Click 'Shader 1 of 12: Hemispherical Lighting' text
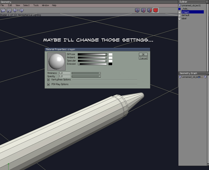209x170 pixels. click(21, 15)
